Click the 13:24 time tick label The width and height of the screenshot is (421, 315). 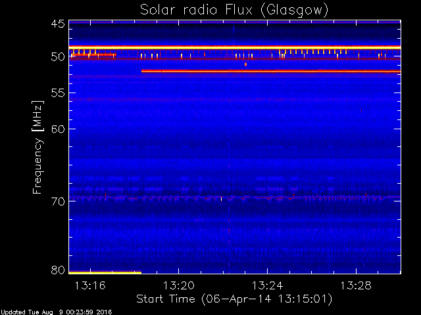[267, 285]
